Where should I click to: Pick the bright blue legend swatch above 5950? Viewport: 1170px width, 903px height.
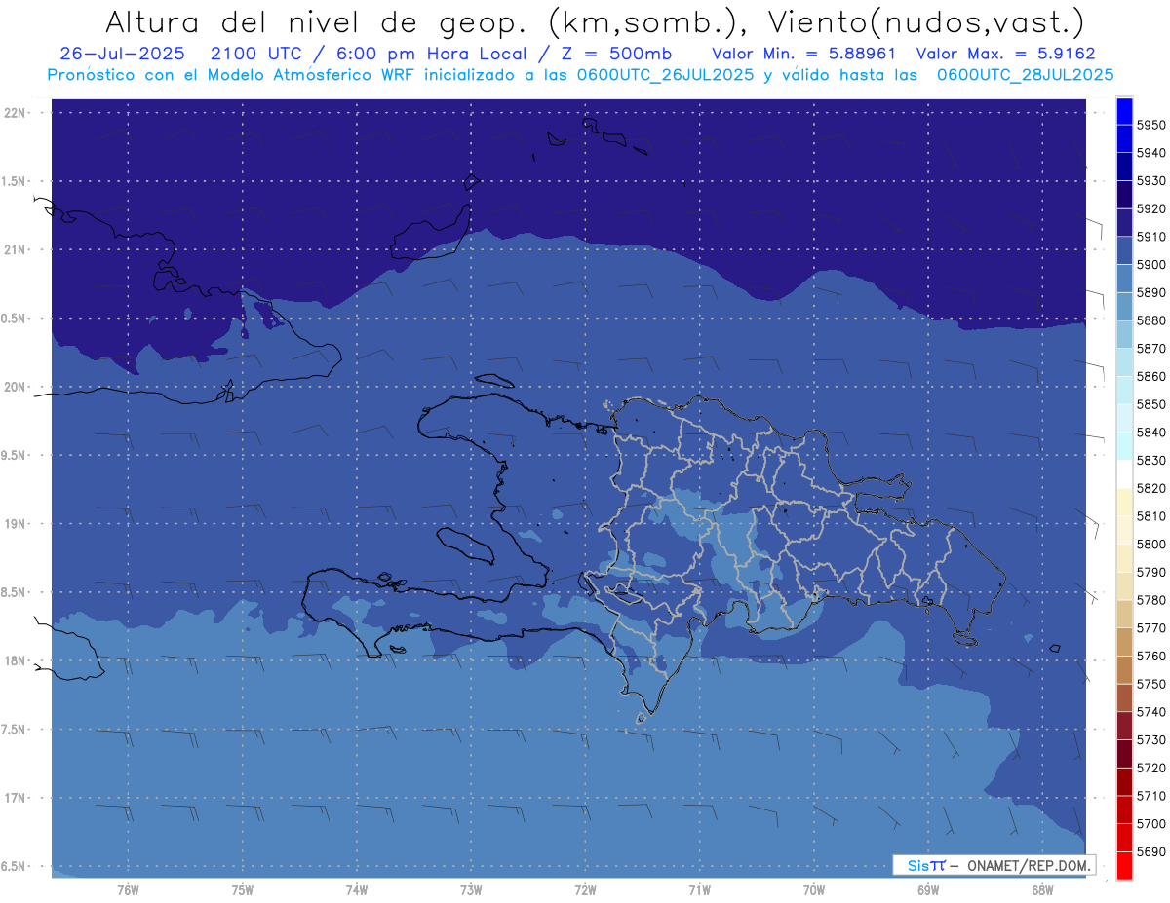(x=1124, y=110)
